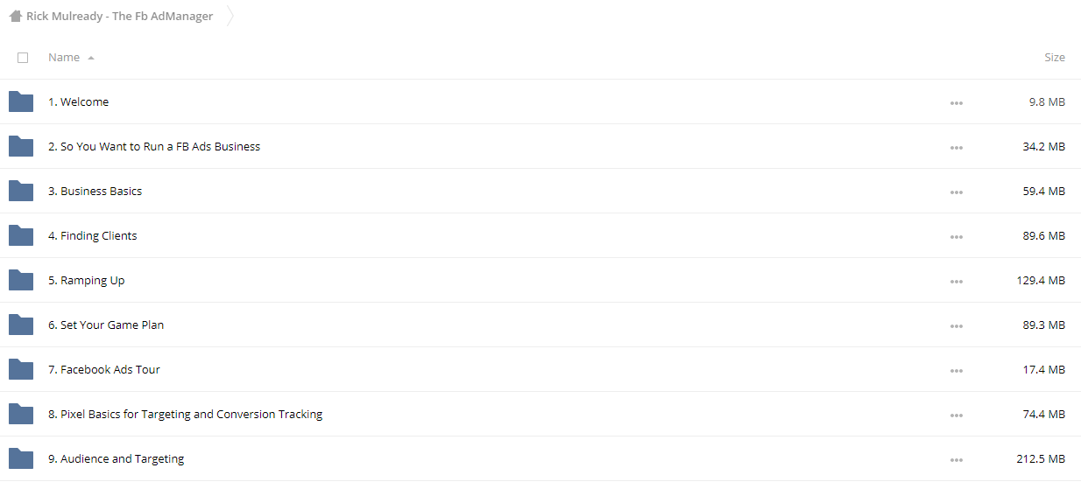
Task: Open the three-dot menu for 2. So You Want to Run a FB Ads Business
Action: click(x=956, y=147)
